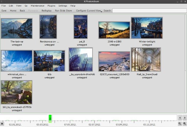Select the Winter-twilight thumbnail

pyautogui.click(x=147, y=28)
